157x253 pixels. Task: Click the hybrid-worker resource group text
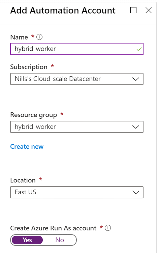(x=35, y=127)
